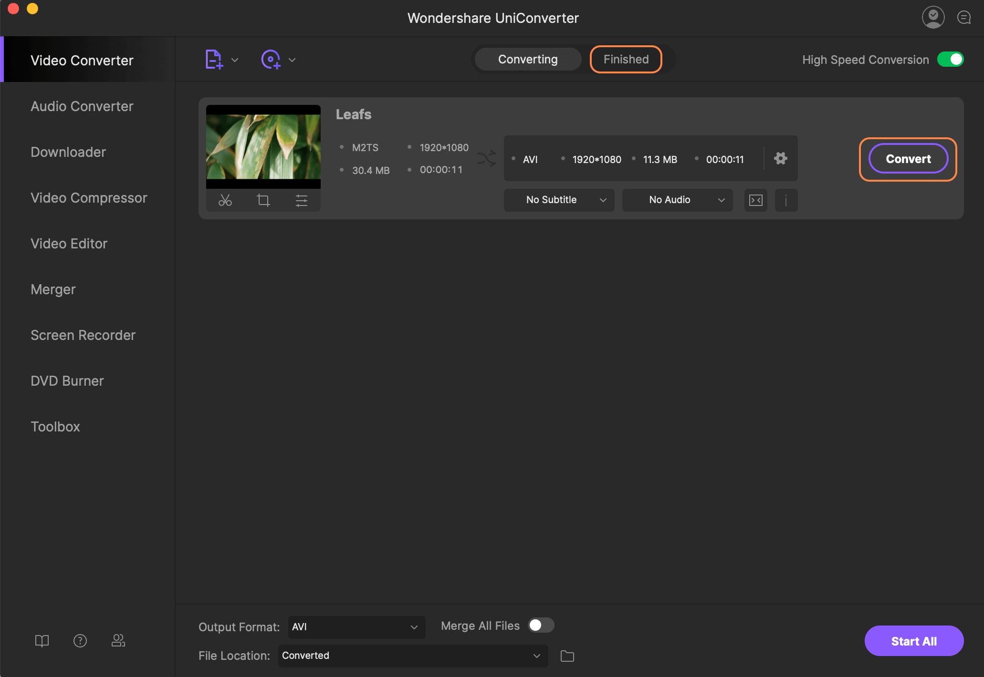
Task: Click the vertical dots more options icon
Action: coord(786,199)
